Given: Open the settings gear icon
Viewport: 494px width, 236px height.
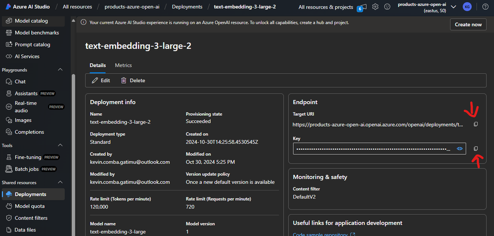Looking at the screenshot, I should click(x=375, y=6).
